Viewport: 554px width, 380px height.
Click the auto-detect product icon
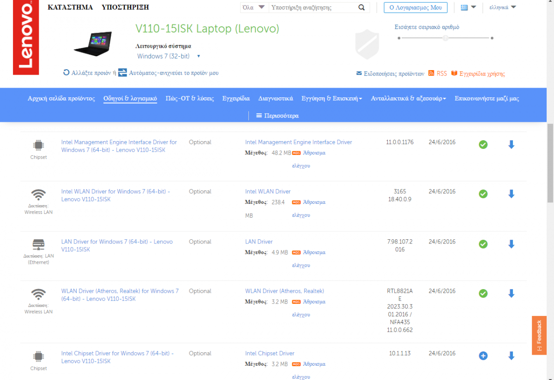tap(122, 72)
